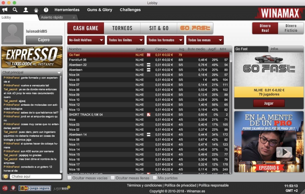Open Política de privacidad link
The height and width of the screenshot is (194, 305).
tap(180, 185)
